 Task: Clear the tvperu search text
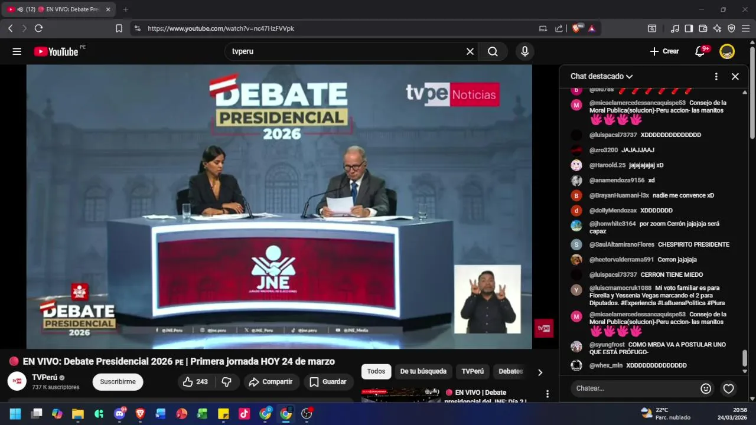[x=470, y=51]
